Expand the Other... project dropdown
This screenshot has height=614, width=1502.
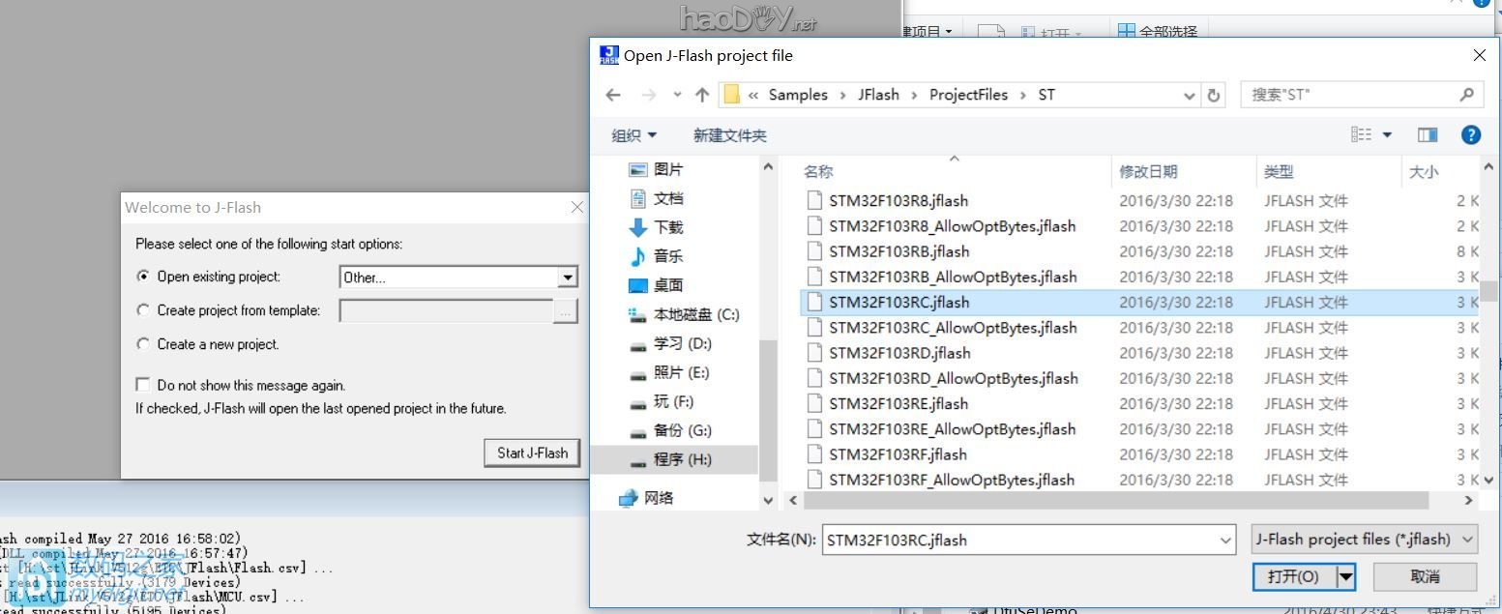568,278
